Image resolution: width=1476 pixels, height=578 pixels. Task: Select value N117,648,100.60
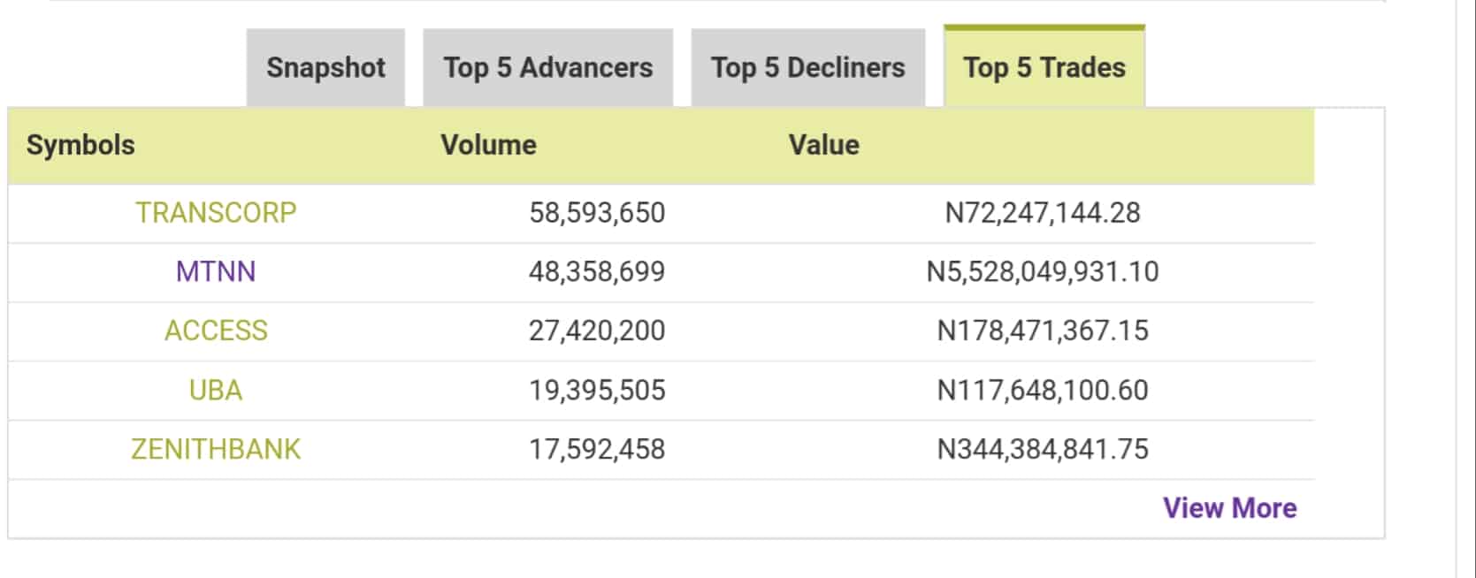pyautogui.click(x=1043, y=390)
